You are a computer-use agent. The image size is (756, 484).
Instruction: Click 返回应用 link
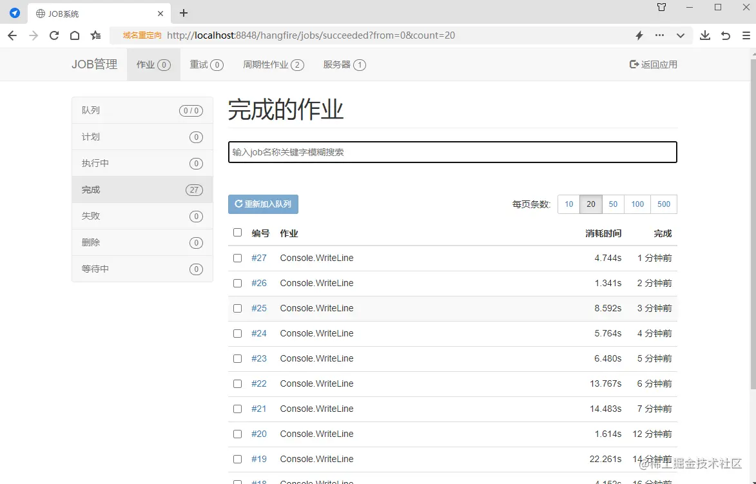[654, 64]
